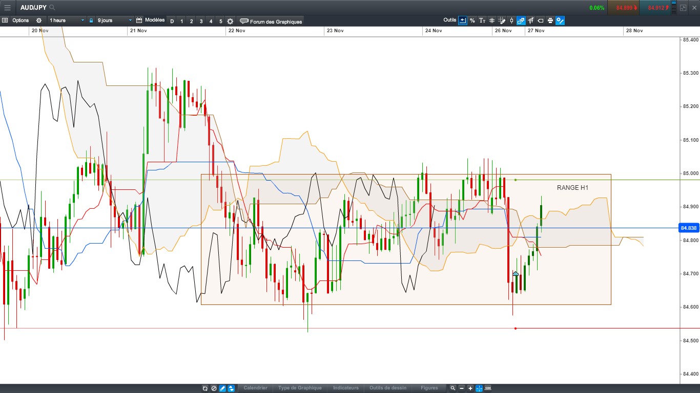Choose the text annotation tool
The width and height of the screenshot is (700, 393).
482,20
